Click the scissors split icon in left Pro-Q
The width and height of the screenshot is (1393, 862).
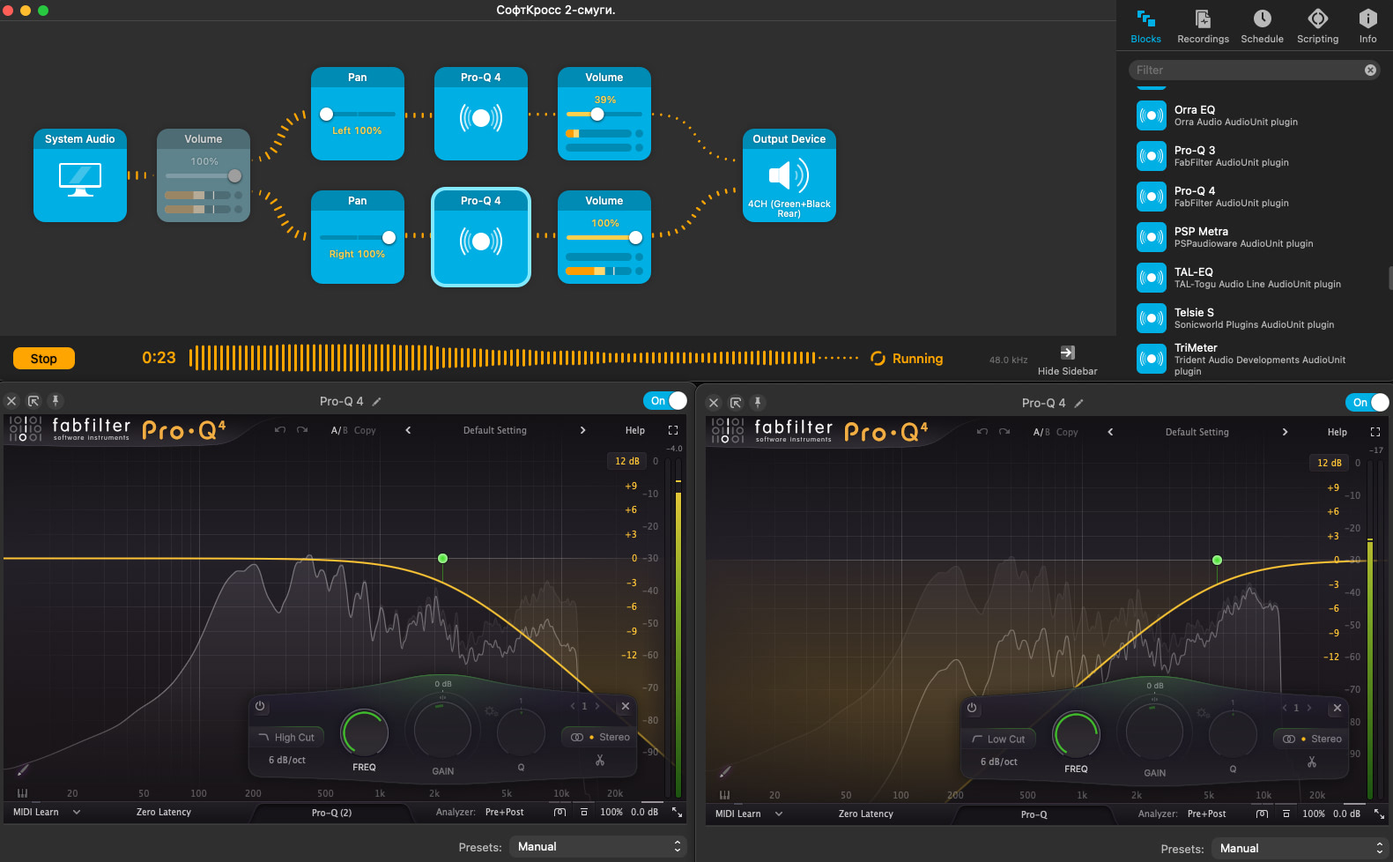click(600, 760)
